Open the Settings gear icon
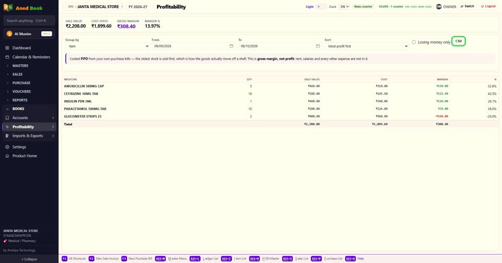The width and height of the screenshot is (502, 263). [7, 147]
